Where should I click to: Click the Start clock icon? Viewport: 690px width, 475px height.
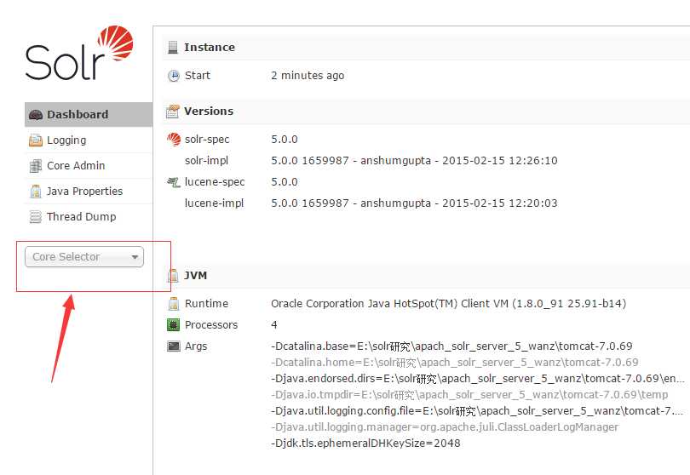(x=174, y=76)
